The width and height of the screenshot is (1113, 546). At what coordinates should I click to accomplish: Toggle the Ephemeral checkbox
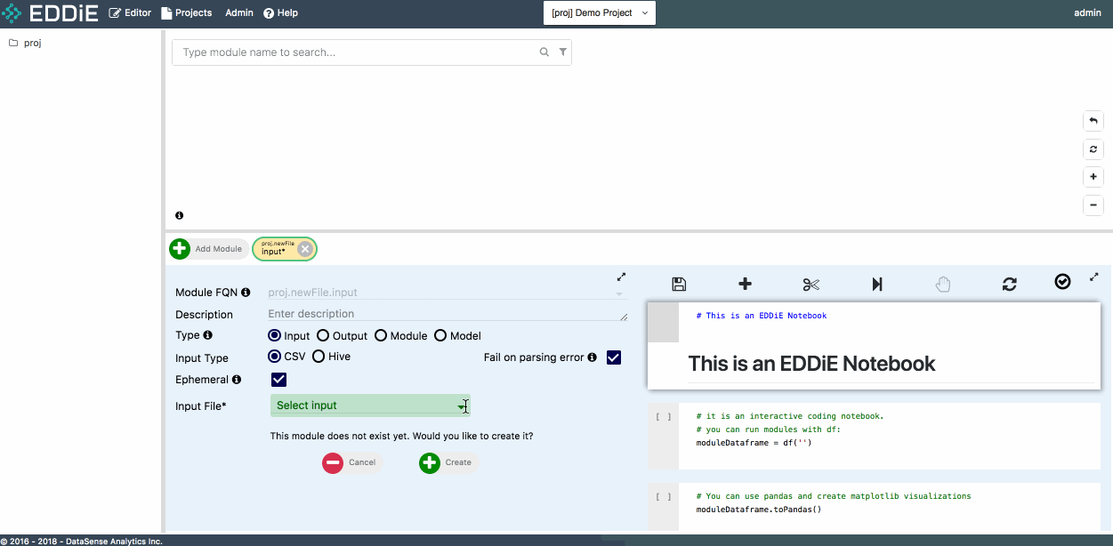tap(278, 380)
